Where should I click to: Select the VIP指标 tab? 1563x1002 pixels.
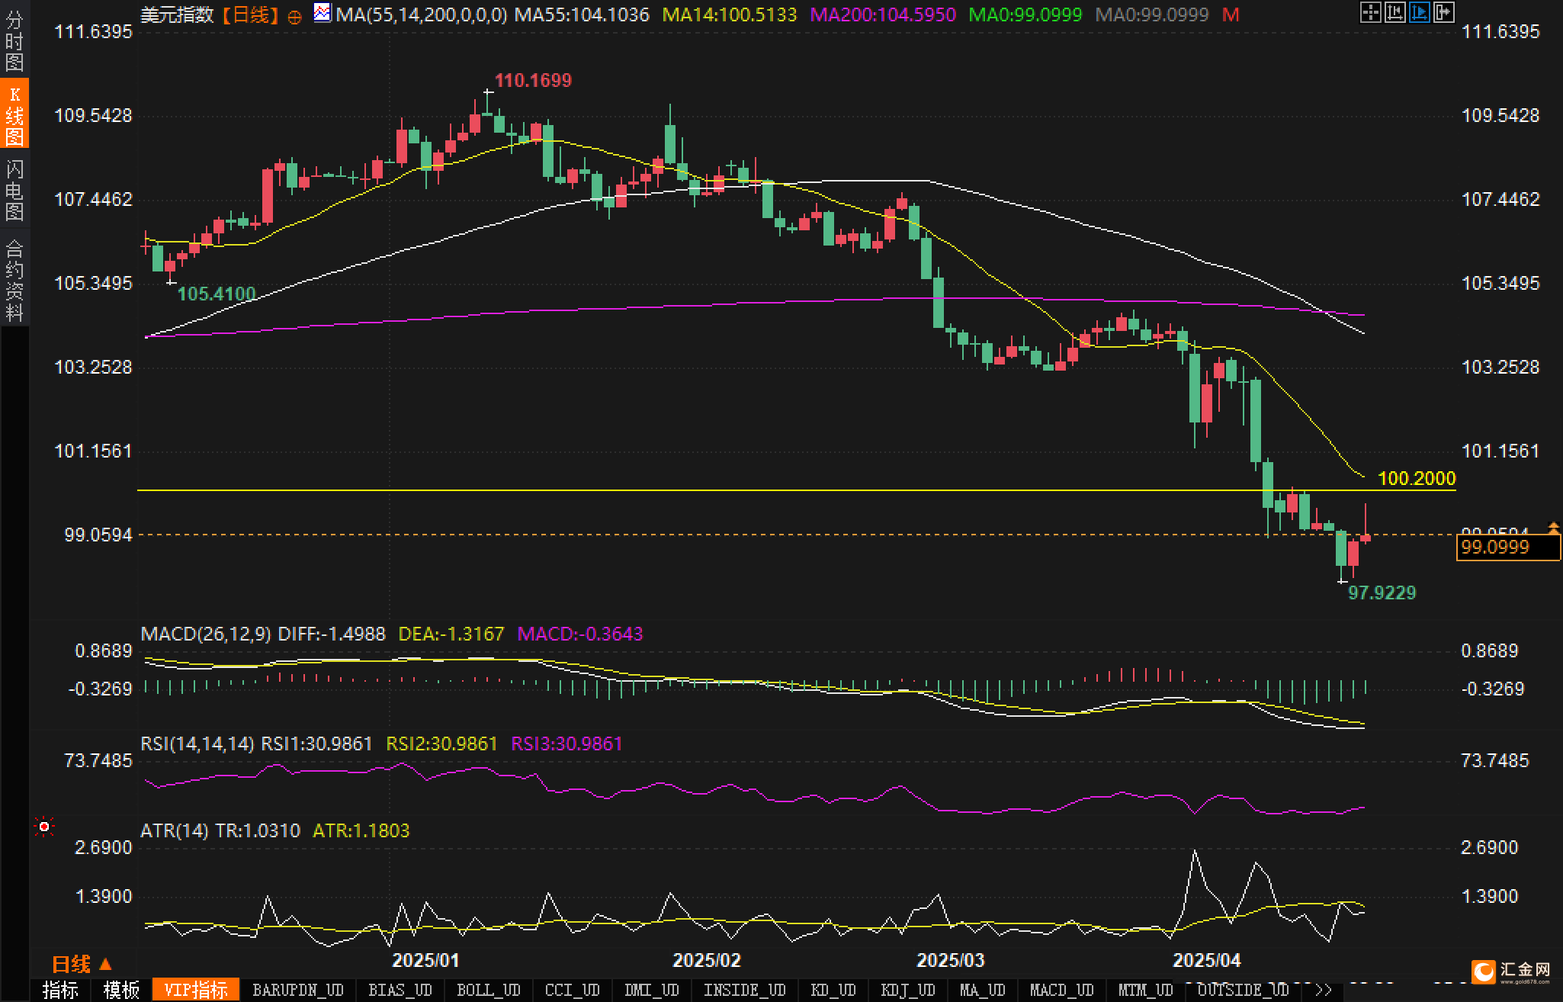(x=196, y=990)
